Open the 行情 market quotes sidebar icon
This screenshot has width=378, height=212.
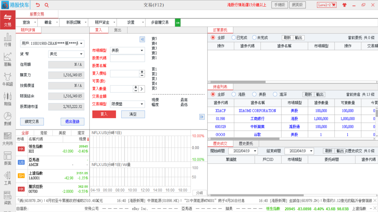8,40
